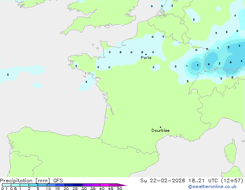
Task: Click the legend label '10'
Action: pyautogui.click(x=48, y=188)
